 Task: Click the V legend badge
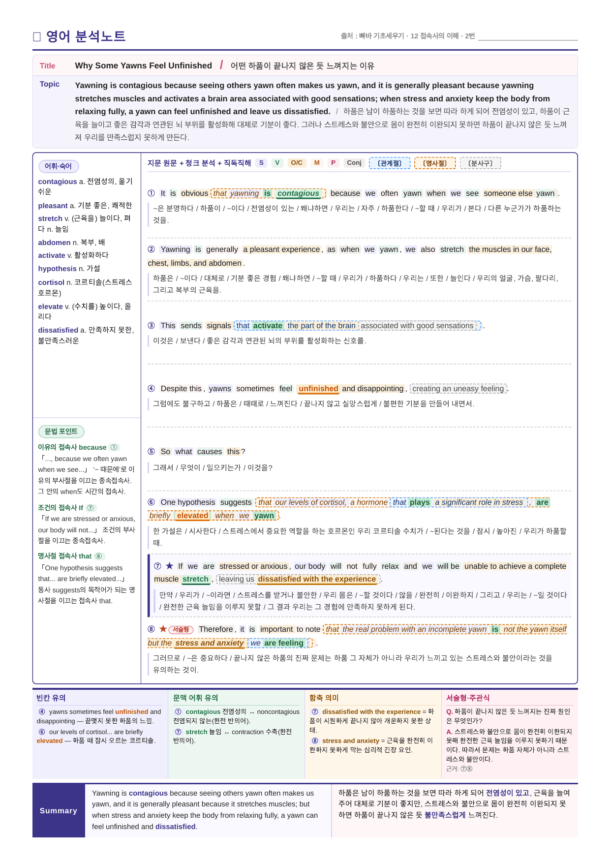click(x=277, y=163)
